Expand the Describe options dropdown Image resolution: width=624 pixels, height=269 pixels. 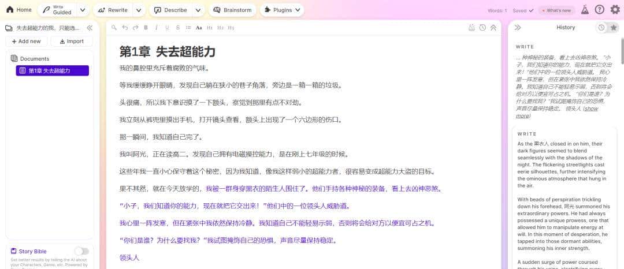point(198,10)
